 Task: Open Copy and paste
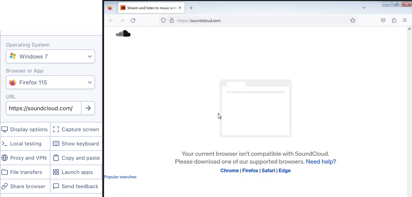click(x=76, y=158)
